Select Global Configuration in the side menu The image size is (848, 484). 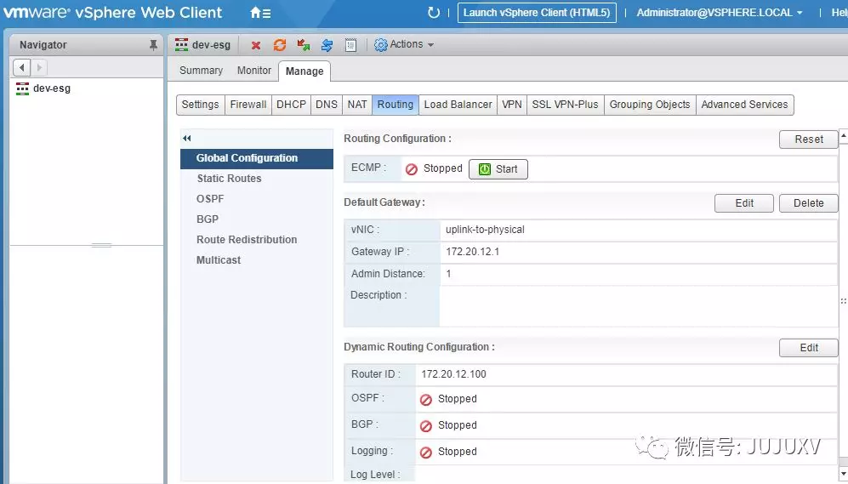257,158
